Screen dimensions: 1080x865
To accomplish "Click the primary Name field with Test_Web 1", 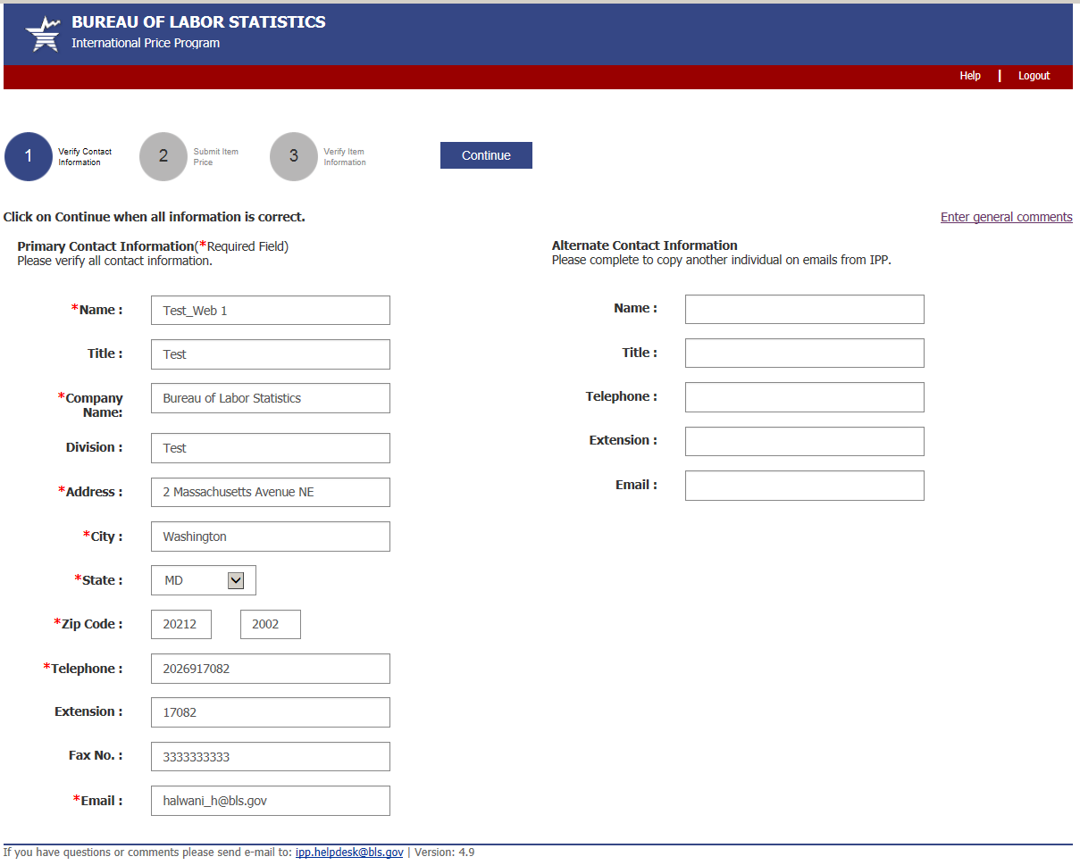I will 271,311.
